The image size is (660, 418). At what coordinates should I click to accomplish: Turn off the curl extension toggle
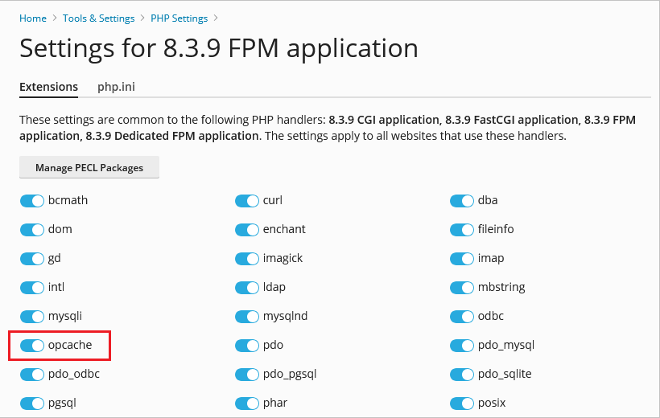[247, 201]
